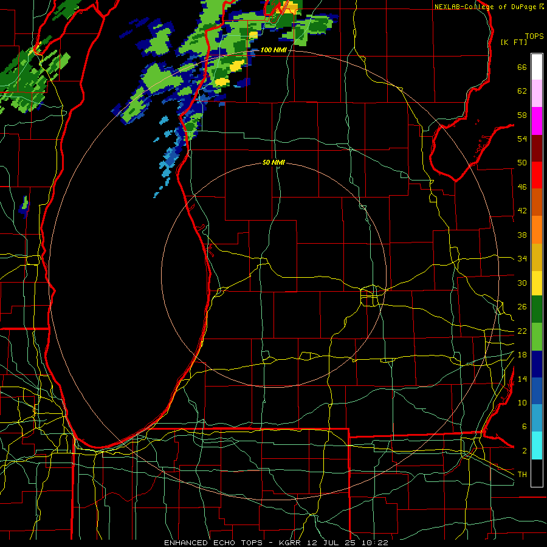Click the 'TH' legend threshold label
547x547 pixels.
[522, 475]
